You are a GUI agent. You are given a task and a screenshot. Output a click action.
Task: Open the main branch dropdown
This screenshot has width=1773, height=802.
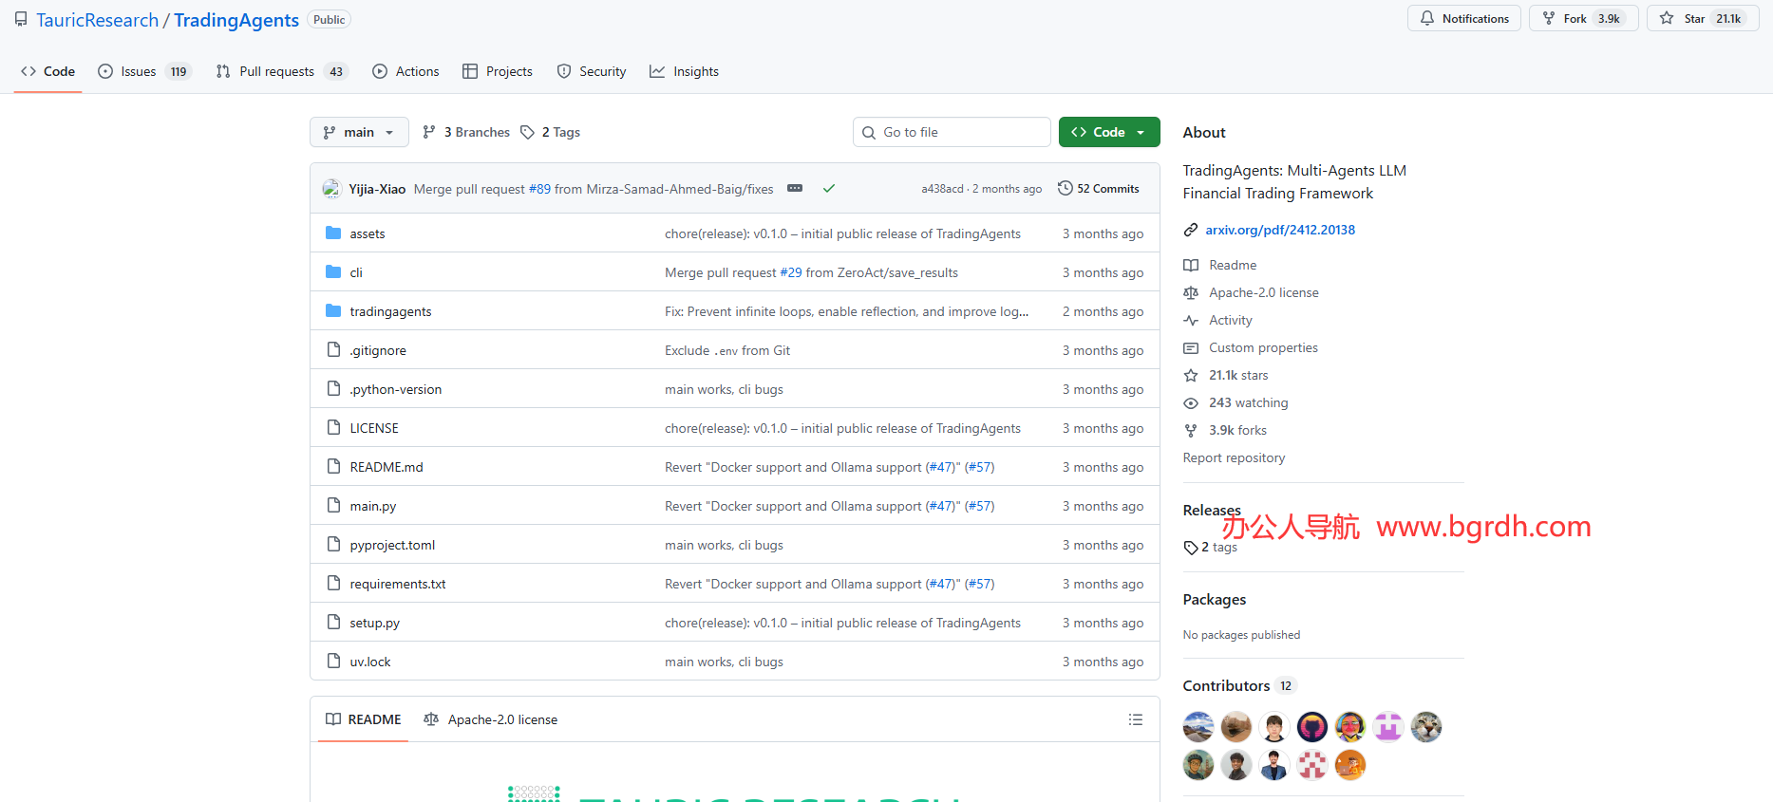358,132
